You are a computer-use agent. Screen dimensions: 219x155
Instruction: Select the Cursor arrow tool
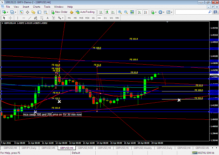[x=4, y=18]
